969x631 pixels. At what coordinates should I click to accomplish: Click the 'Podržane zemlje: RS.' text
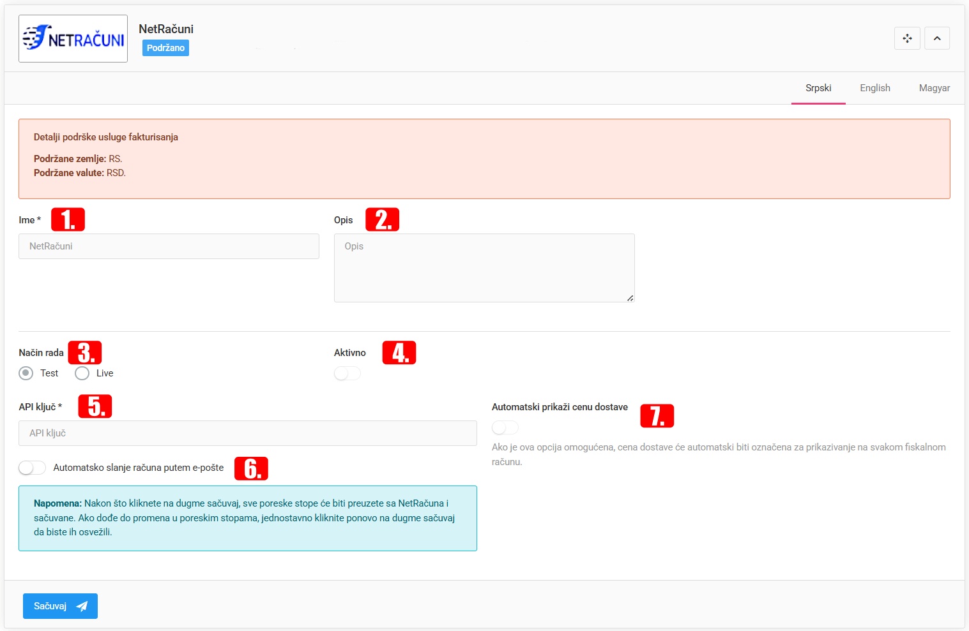click(x=78, y=159)
